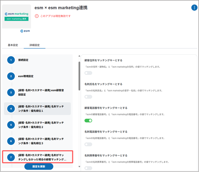Image resolution: width=199 pixels, height=172 pixels.
Task: Switch to the 基本設定 tab
Action: (13, 45)
